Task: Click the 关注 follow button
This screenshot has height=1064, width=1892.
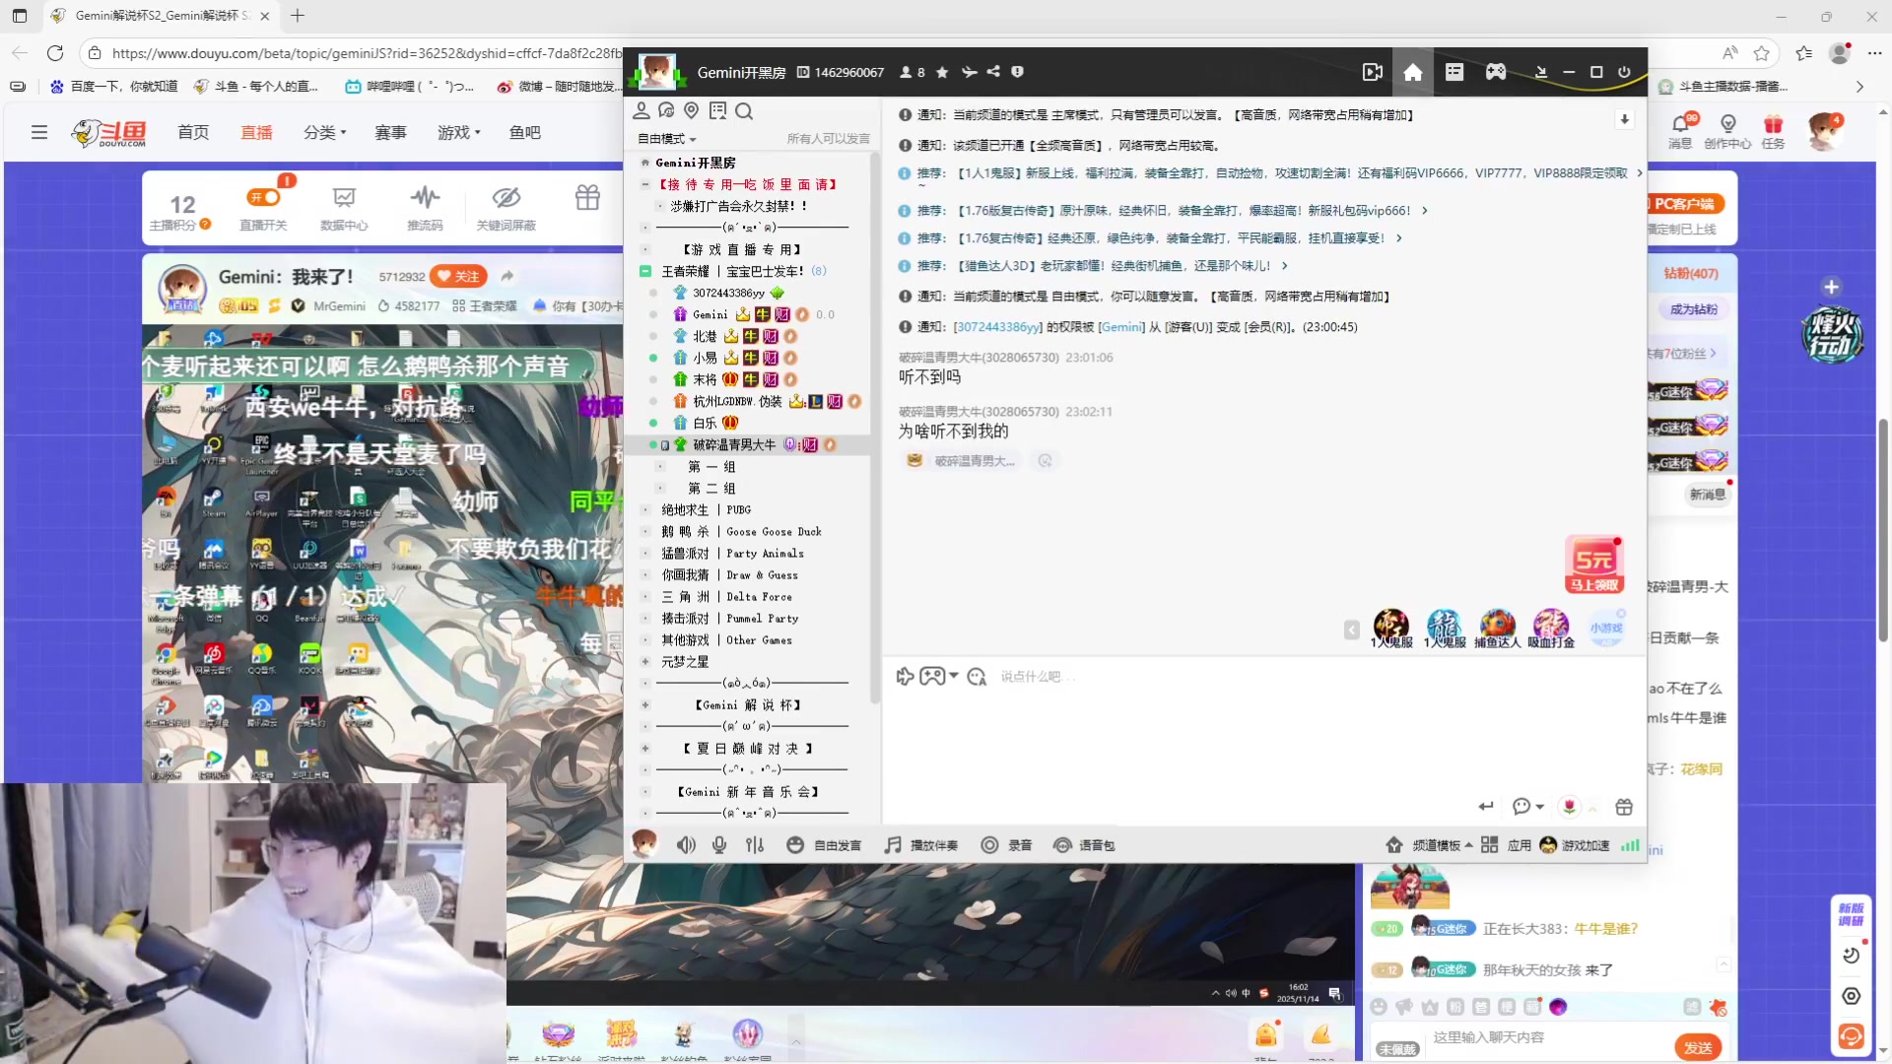Action: (458, 277)
